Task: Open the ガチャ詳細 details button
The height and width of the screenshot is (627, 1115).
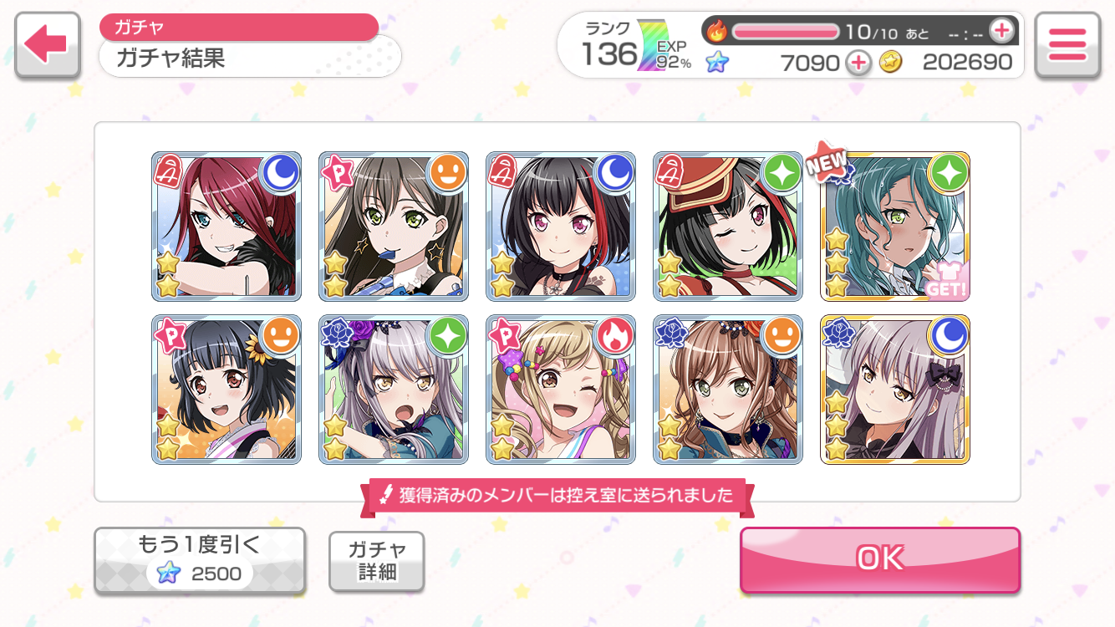Action: pyautogui.click(x=377, y=561)
